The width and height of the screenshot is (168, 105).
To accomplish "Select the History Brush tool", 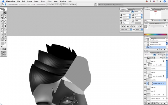I will point(5,24).
